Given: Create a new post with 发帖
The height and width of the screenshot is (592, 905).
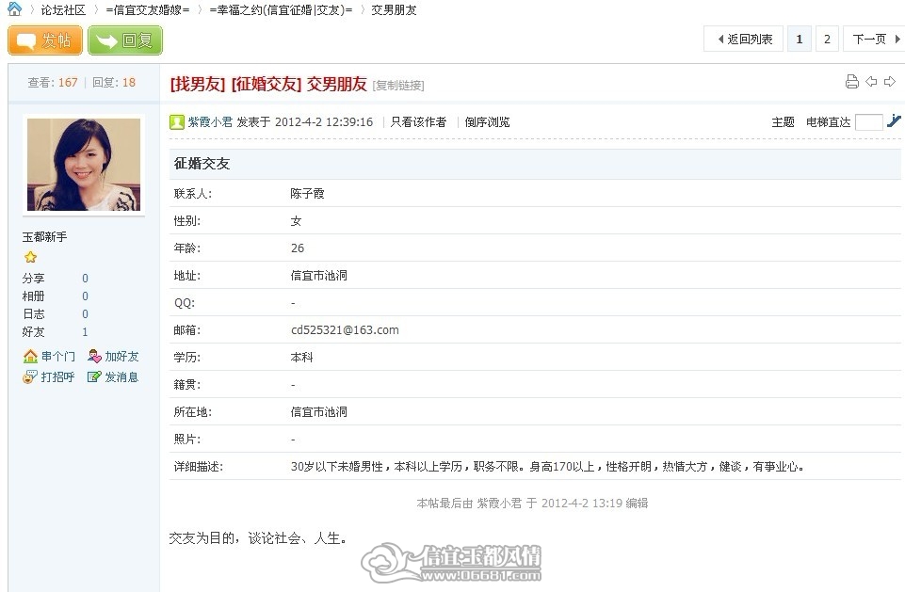Looking at the screenshot, I should [45, 40].
